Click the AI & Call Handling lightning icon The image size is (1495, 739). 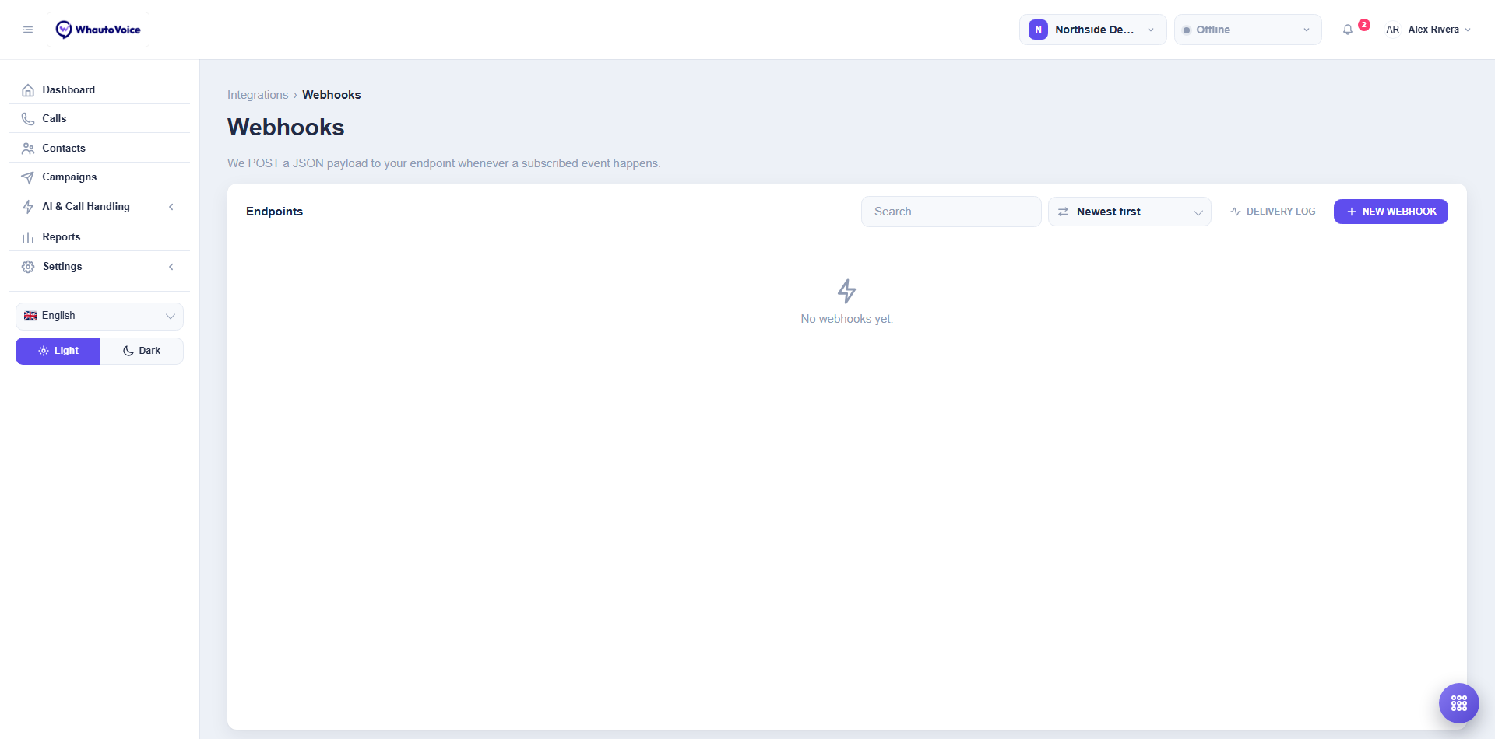28,207
